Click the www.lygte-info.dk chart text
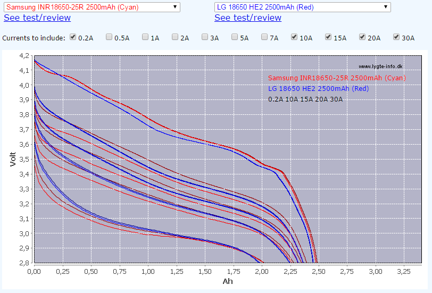Image resolution: width=432 pixels, height=293 pixels. click(380, 66)
